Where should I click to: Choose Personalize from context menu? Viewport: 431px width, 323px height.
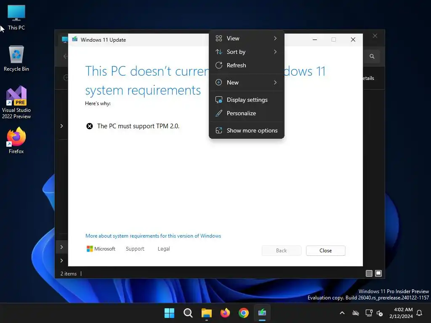coord(247,113)
